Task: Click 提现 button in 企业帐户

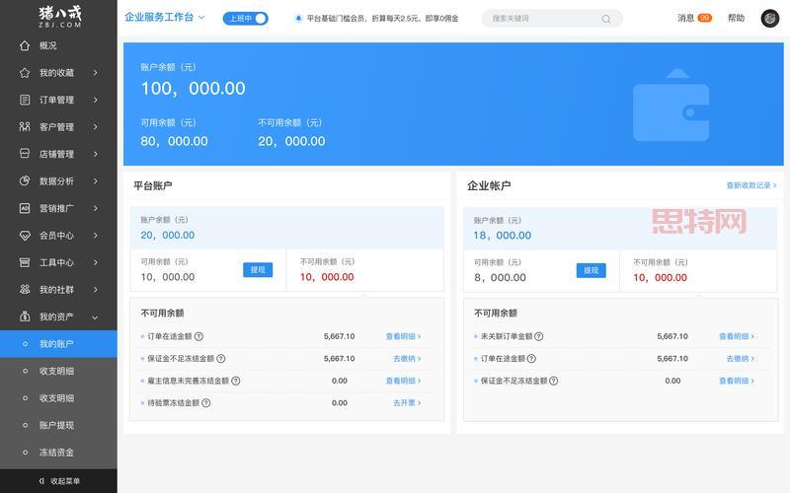Action: [x=591, y=270]
